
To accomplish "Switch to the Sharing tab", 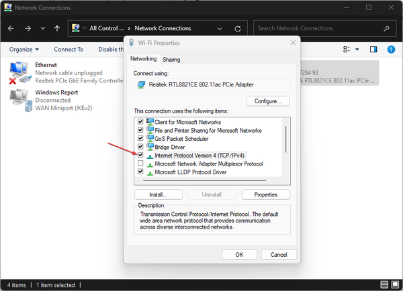I will (x=171, y=60).
